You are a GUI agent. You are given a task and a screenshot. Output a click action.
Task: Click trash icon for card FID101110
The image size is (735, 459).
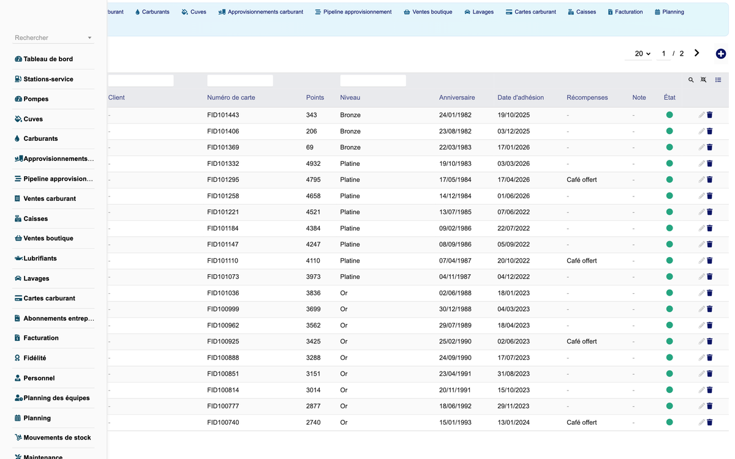(x=710, y=261)
